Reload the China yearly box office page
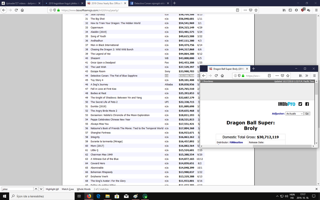This screenshot has height=200, width=320. (x=16, y=10)
